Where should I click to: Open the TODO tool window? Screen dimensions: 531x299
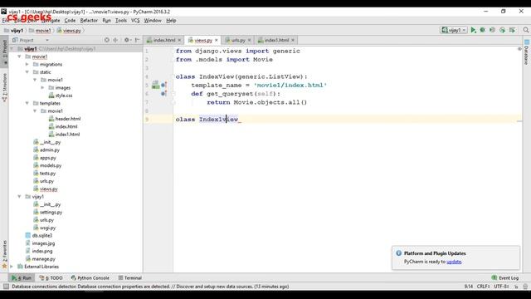pos(51,277)
